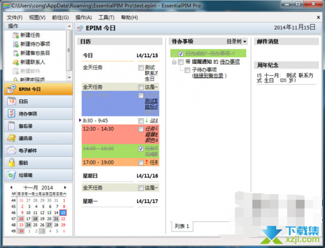Check the 子待办事项 checkbox
The image size is (325, 248).
point(187,70)
